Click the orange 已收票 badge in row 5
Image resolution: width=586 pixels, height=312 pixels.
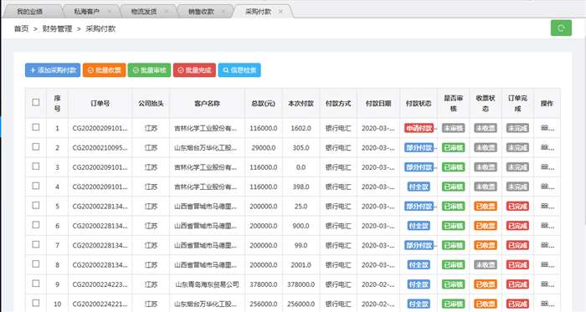tap(486, 206)
